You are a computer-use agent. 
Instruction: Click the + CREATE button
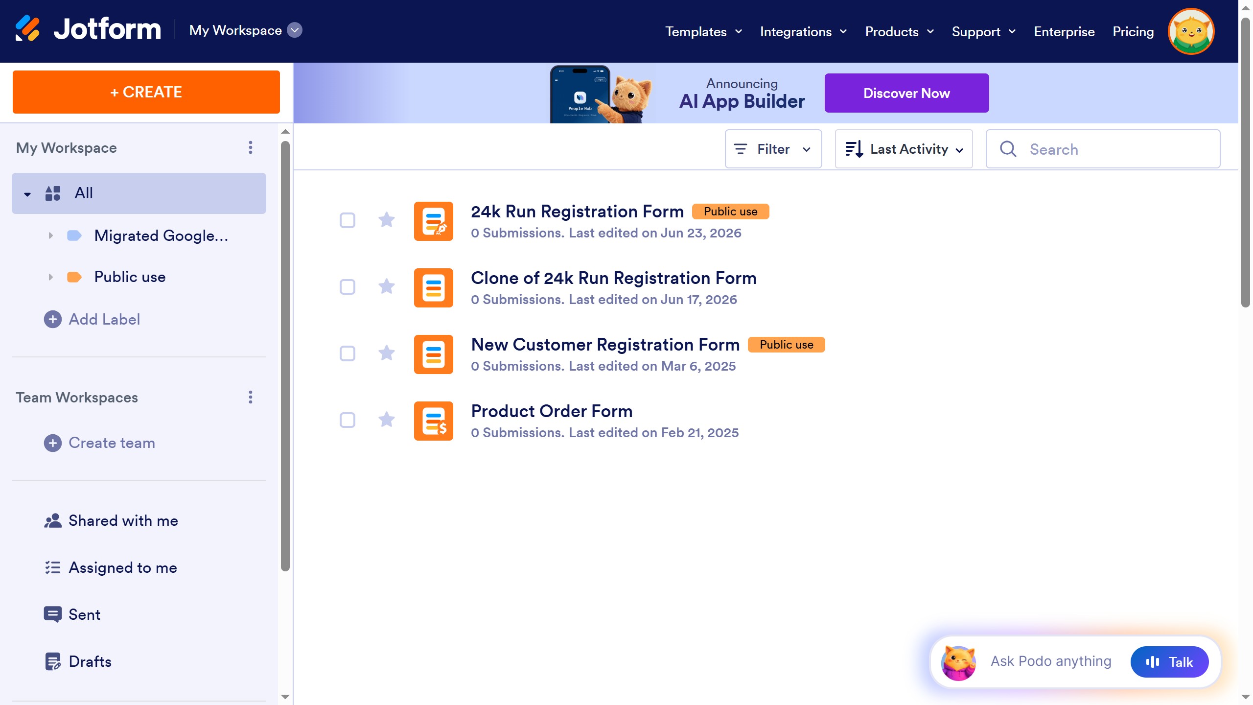146,92
